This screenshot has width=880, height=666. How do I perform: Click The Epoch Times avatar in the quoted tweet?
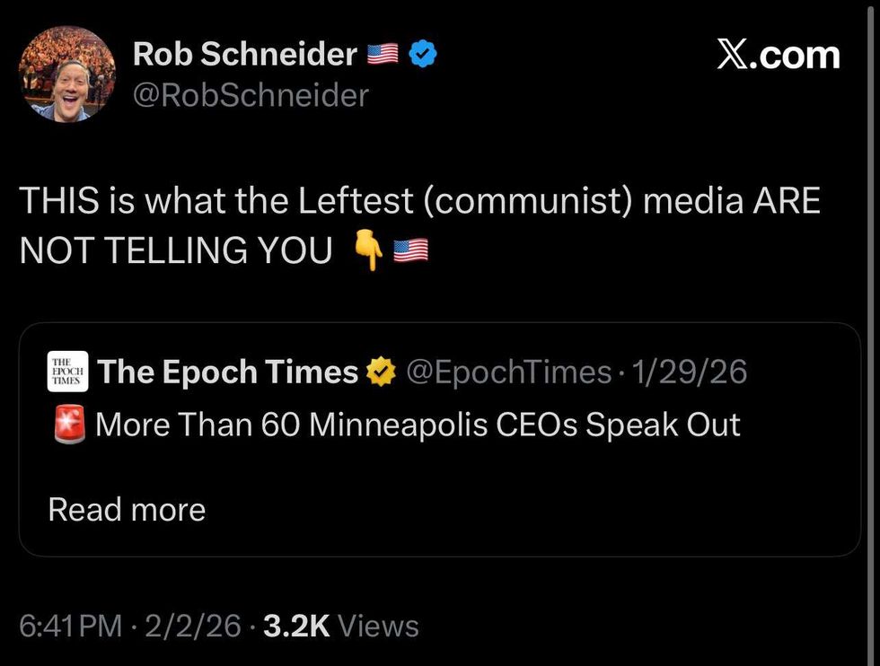[66, 371]
